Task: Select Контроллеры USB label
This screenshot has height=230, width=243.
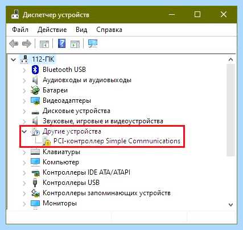Action: [71, 183]
